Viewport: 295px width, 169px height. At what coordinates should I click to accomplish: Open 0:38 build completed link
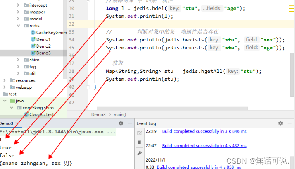(x=199, y=167)
